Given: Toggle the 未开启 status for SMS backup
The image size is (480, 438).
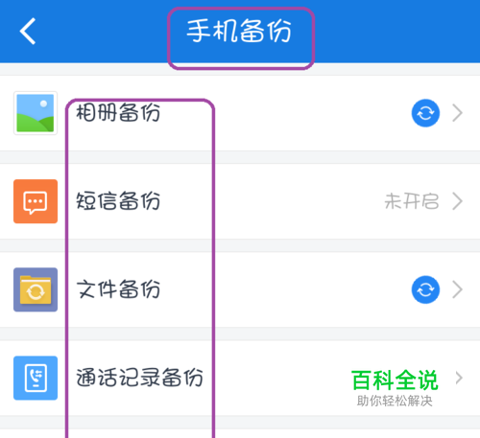Looking at the screenshot, I should click(x=412, y=201).
